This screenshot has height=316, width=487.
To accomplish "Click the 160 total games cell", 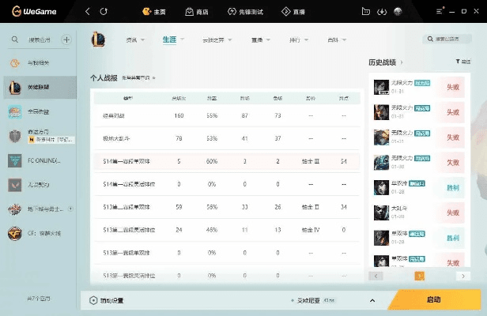I will tap(179, 115).
